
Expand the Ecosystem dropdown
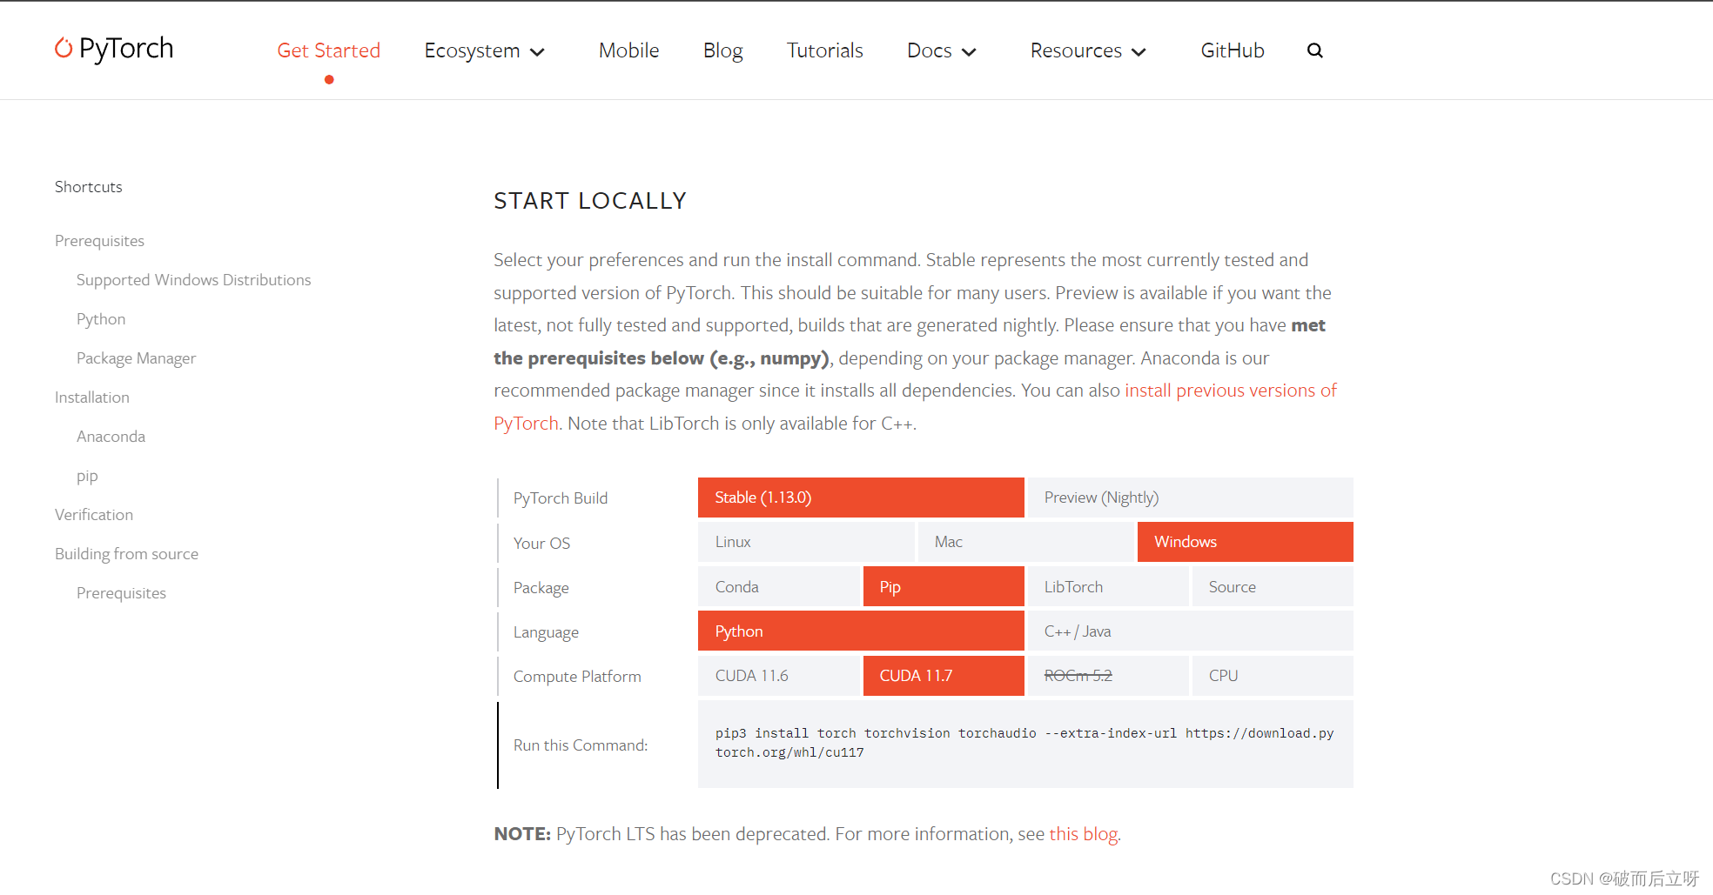(485, 50)
